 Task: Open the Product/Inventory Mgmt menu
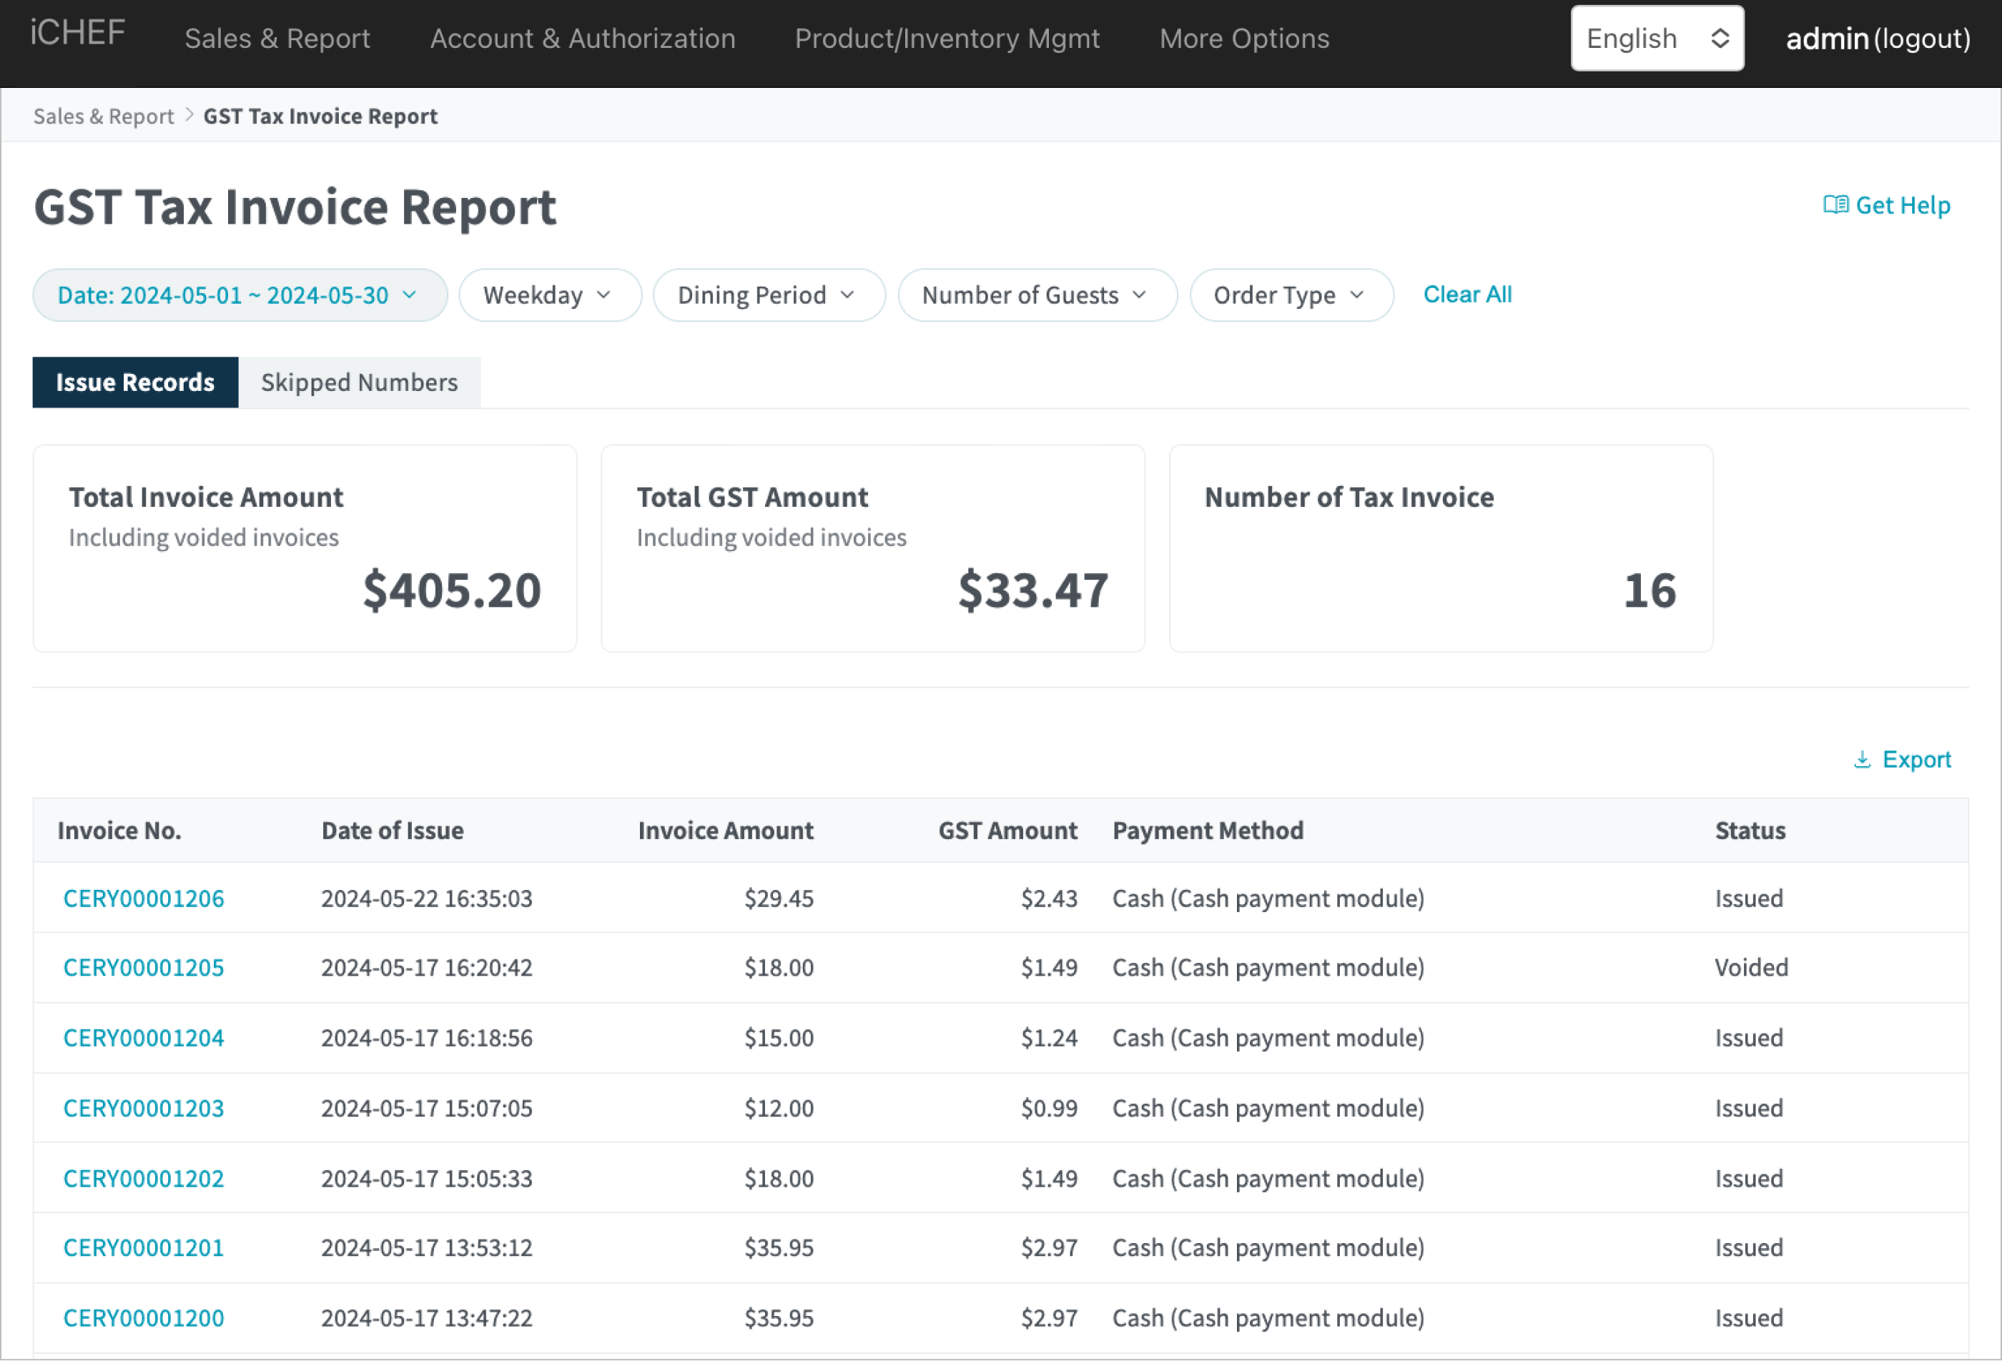tap(947, 39)
